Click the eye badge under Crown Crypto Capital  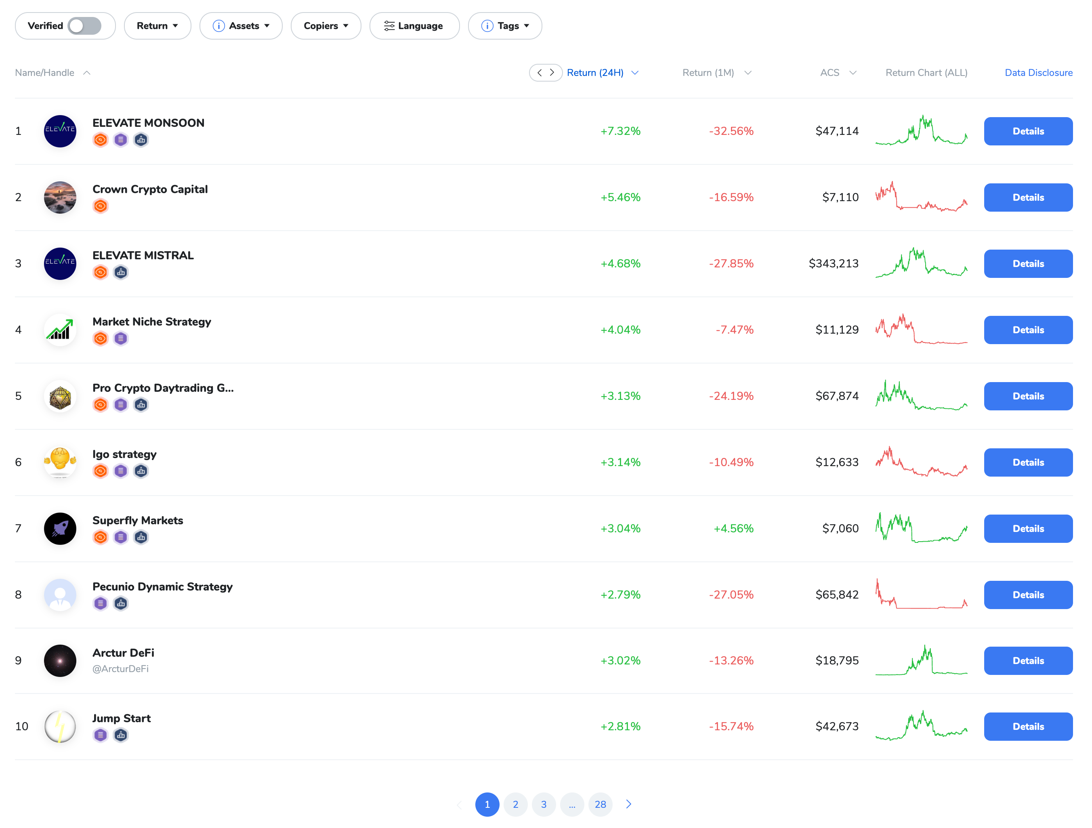pos(100,206)
